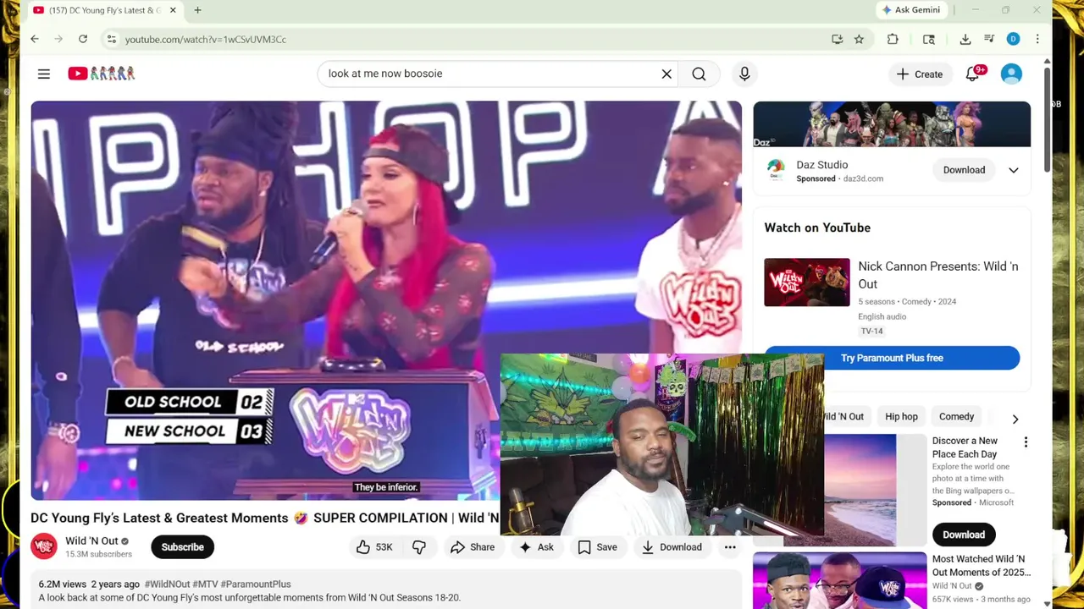Open browser downloads
Image resolution: width=1084 pixels, height=609 pixels.
[965, 39]
